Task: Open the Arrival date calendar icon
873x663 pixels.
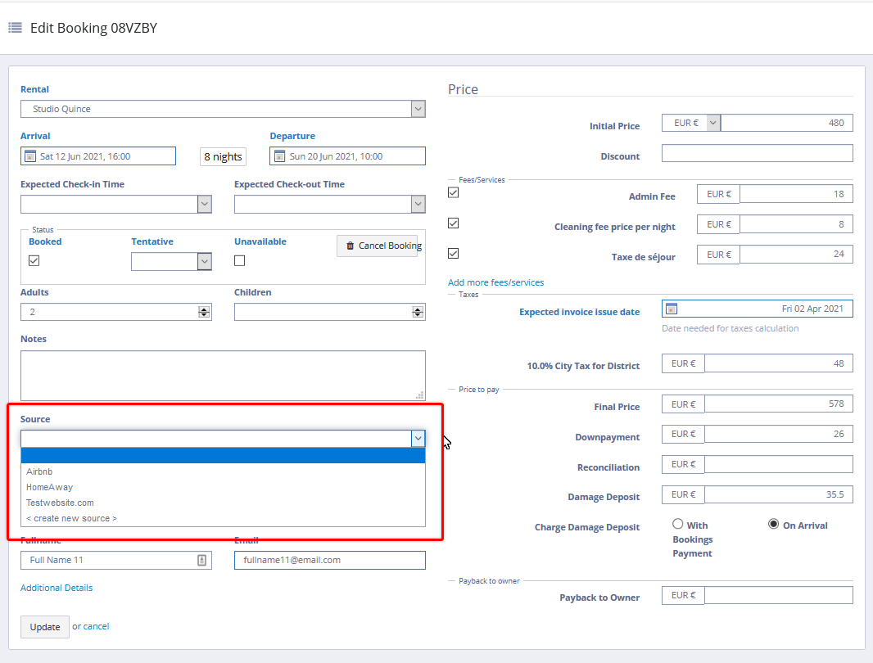Action: tap(30, 156)
